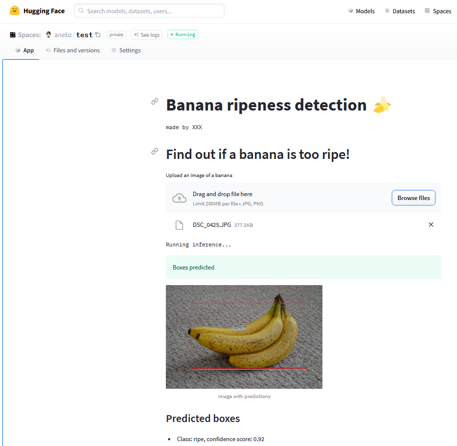Click the Hugging Face logo emoji
The width and height of the screenshot is (457, 446).
15,11
